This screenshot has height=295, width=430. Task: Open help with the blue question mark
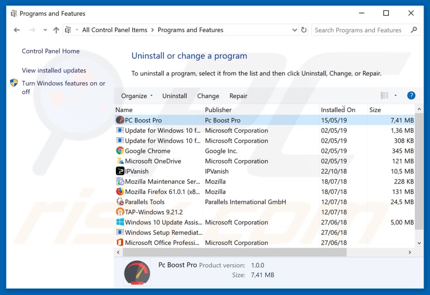[x=411, y=96]
